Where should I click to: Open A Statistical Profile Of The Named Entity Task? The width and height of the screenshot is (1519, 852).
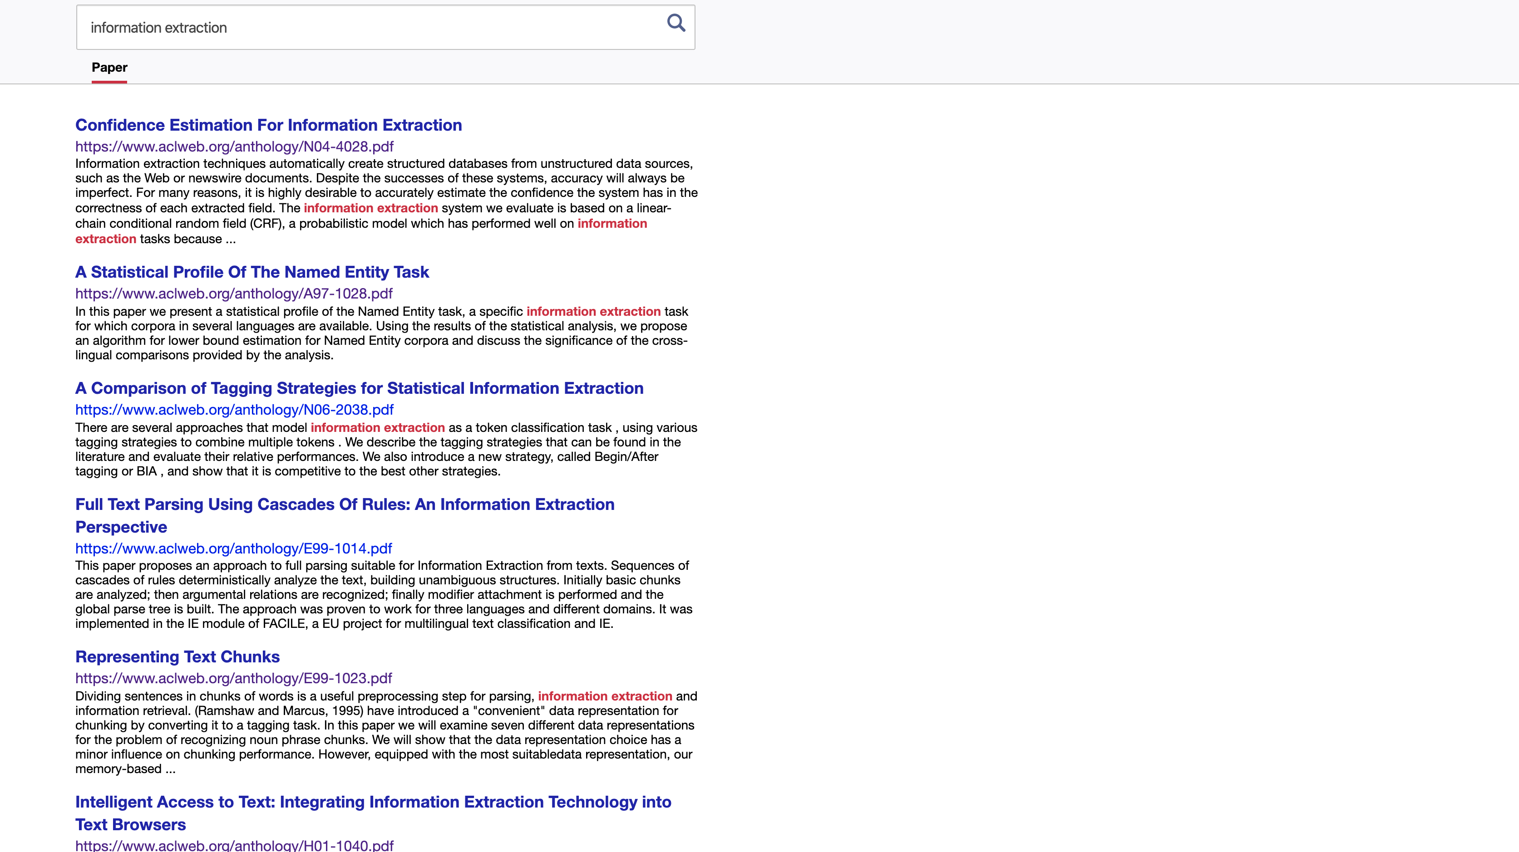pyautogui.click(x=252, y=272)
